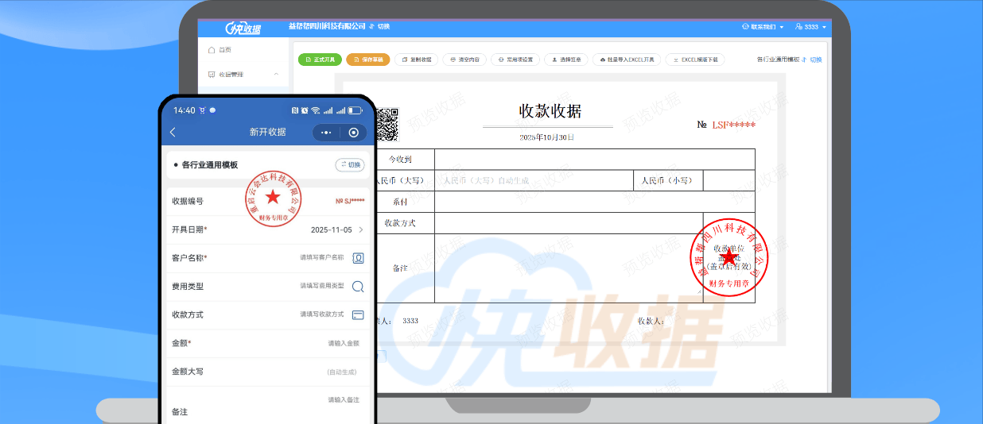This screenshot has height=424, width=983.
Task: Go to 首页 in the sidebar
Action: pos(224,50)
